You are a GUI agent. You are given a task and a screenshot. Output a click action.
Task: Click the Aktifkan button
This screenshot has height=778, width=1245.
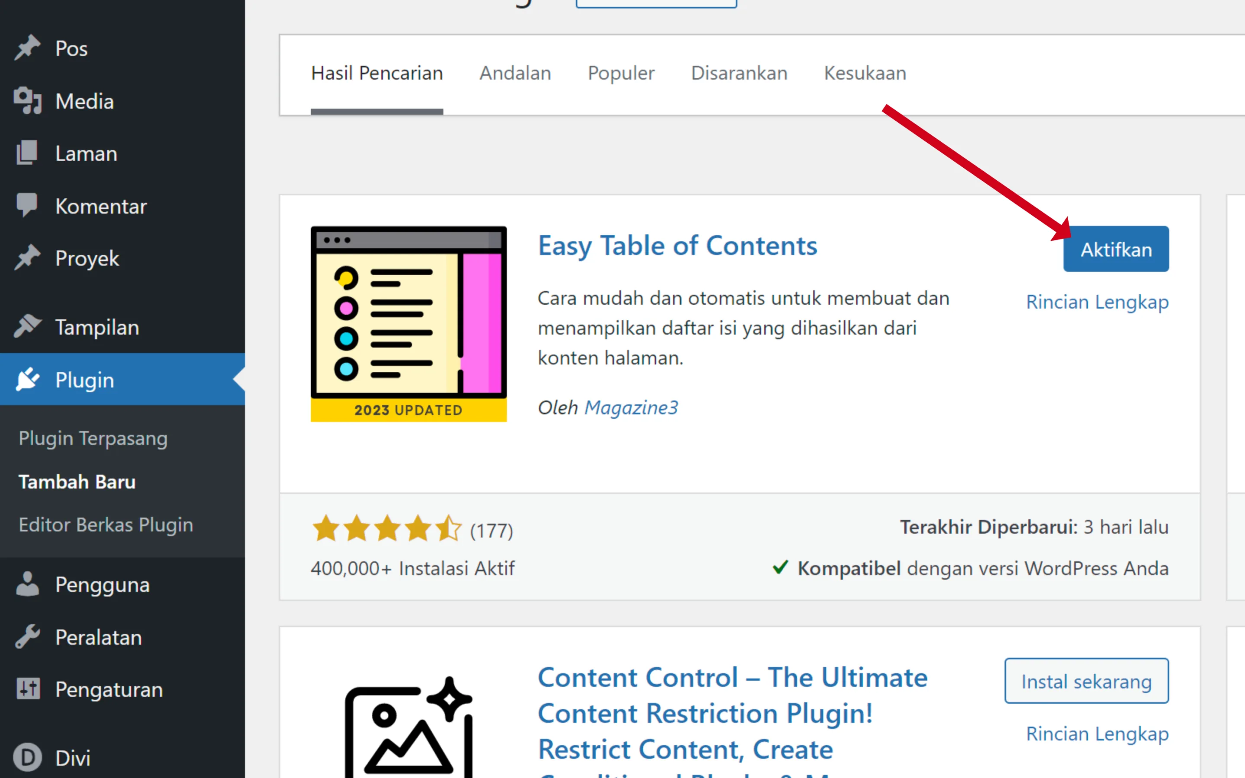(x=1116, y=249)
